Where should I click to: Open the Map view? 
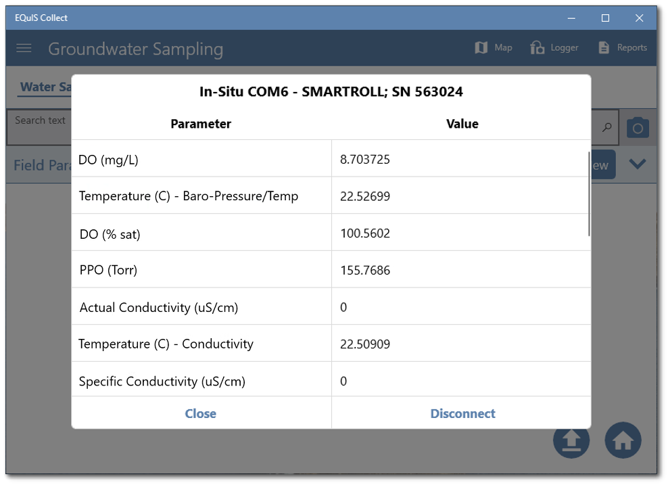[493, 47]
